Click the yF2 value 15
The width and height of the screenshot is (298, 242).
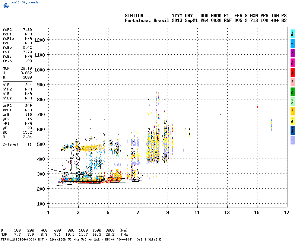coord(30,119)
